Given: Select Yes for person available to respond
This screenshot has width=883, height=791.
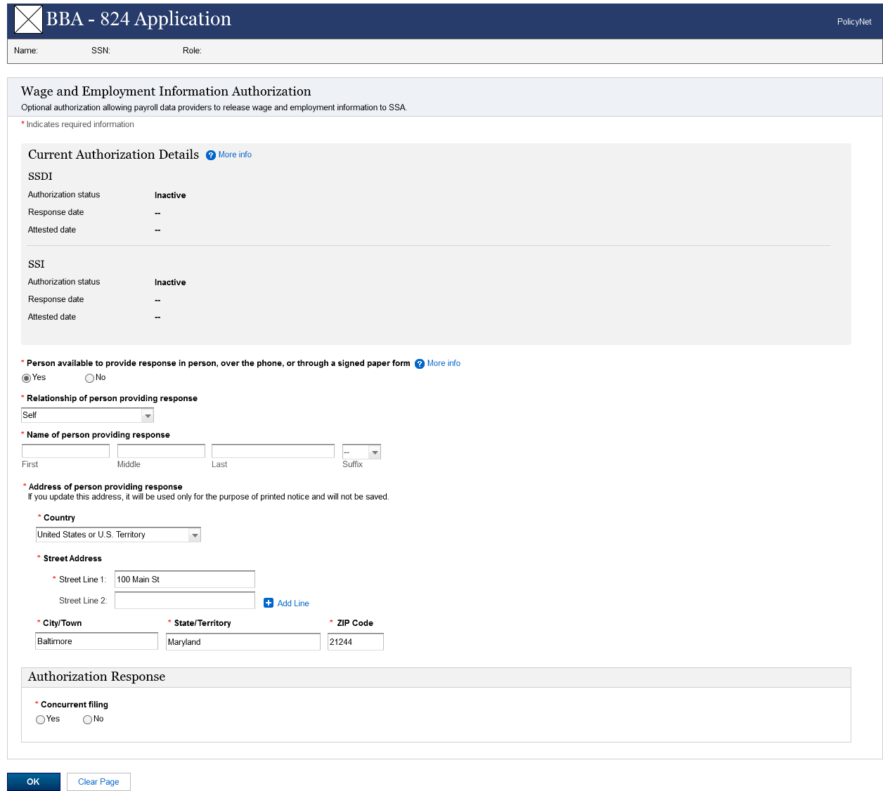Looking at the screenshot, I should pyautogui.click(x=27, y=378).
